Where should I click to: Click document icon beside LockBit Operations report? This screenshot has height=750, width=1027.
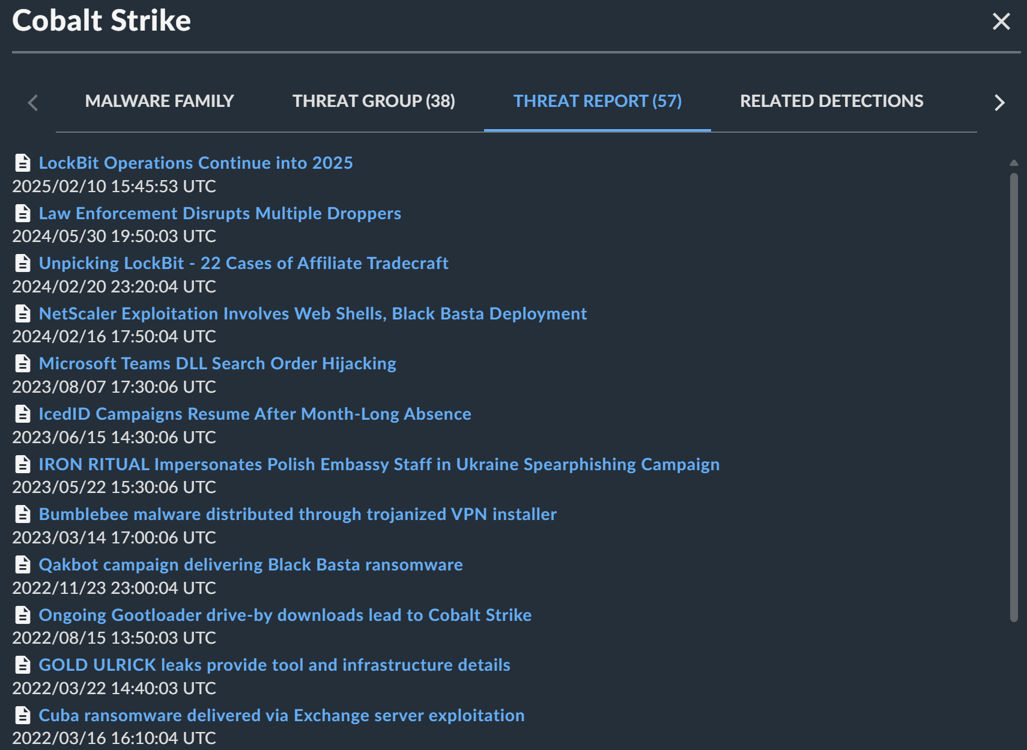click(23, 163)
